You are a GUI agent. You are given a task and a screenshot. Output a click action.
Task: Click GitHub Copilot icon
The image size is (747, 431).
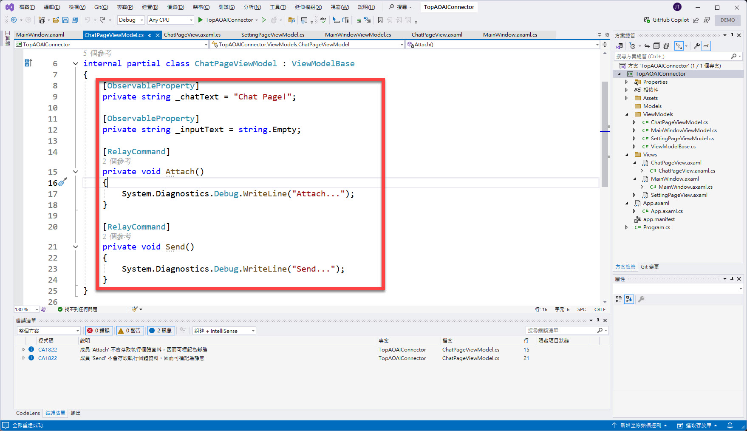coord(647,20)
